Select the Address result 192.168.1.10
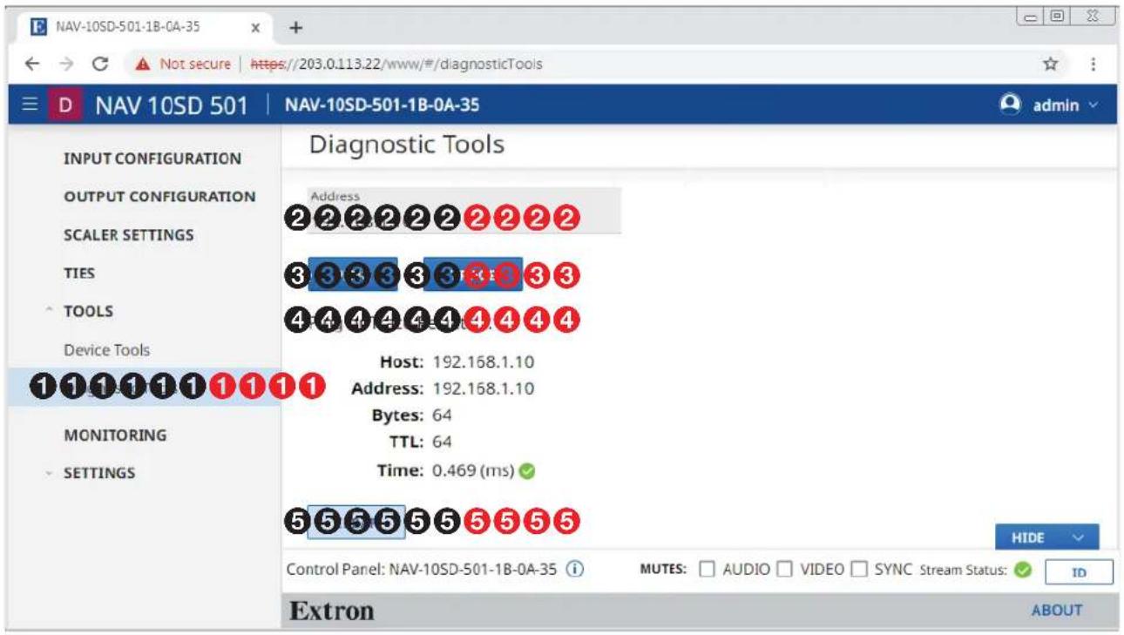The image size is (1124, 635). pos(484,388)
